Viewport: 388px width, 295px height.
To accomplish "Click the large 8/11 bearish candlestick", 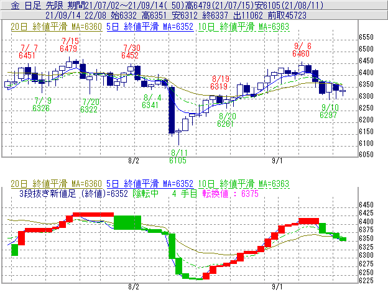I will pyautogui.click(x=172, y=110).
